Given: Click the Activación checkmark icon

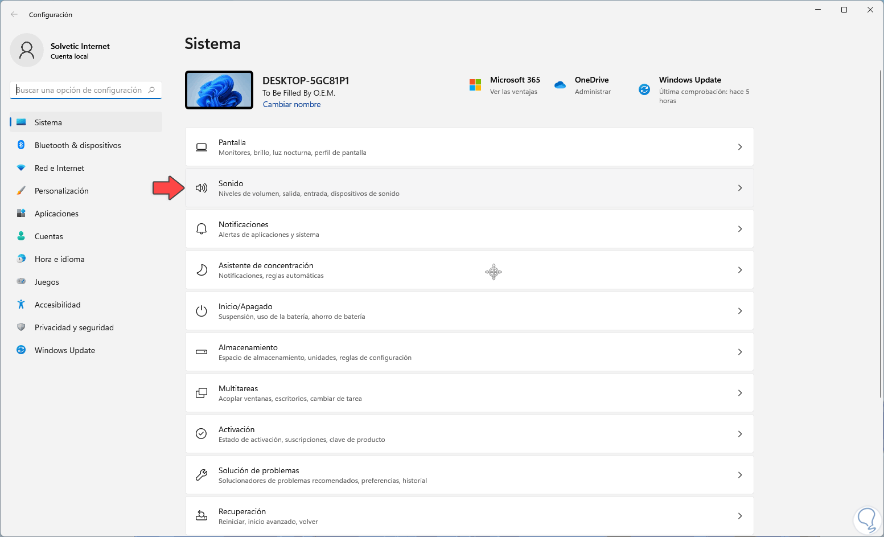Looking at the screenshot, I should coord(202,434).
